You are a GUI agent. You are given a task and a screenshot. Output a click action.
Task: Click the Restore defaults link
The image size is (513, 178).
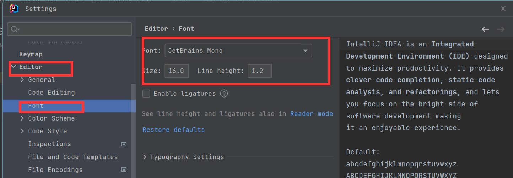[x=173, y=130]
